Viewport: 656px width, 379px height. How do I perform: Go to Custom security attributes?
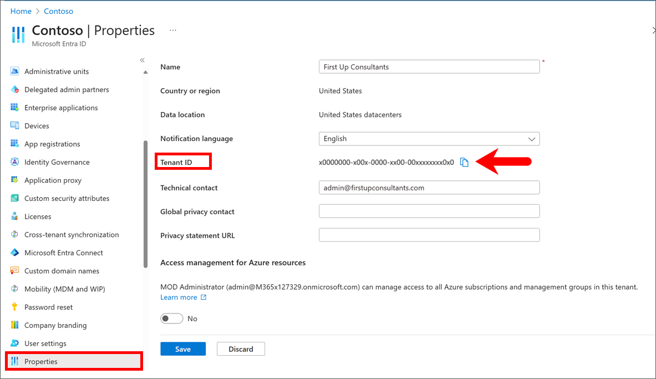pyautogui.click(x=67, y=198)
